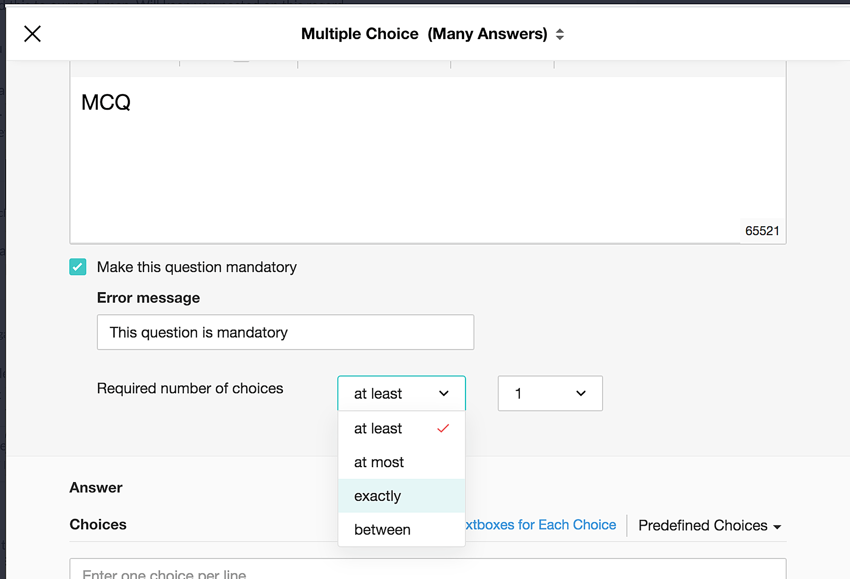Select 'exactly' from the dropdown list
Image resolution: width=850 pixels, height=579 pixels.
tap(378, 496)
